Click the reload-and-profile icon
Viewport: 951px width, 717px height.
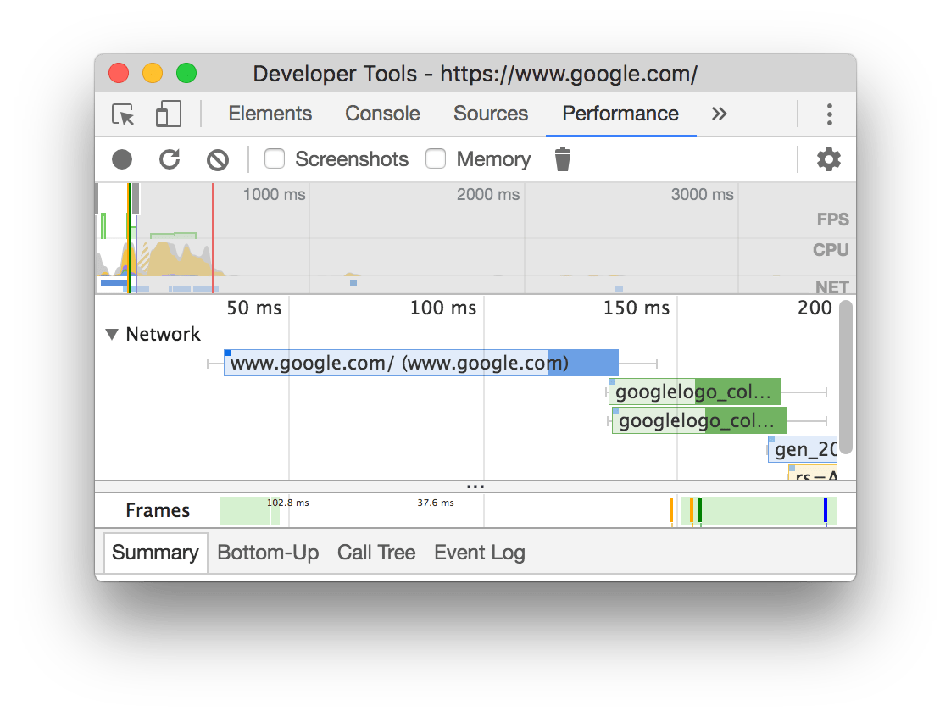coord(170,159)
